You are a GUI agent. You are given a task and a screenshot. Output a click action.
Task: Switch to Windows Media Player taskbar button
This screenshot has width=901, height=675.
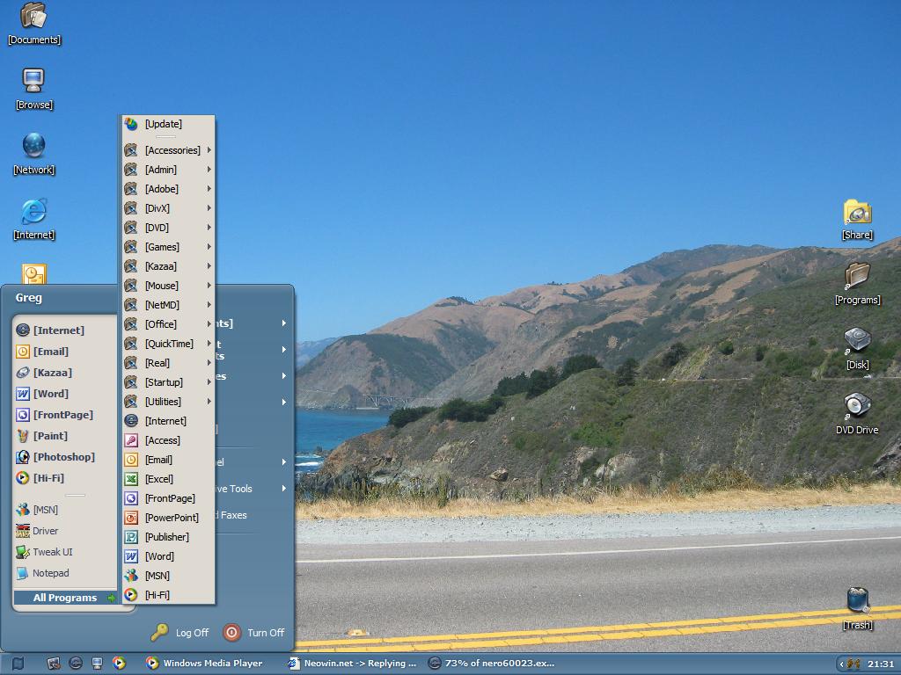point(212,663)
